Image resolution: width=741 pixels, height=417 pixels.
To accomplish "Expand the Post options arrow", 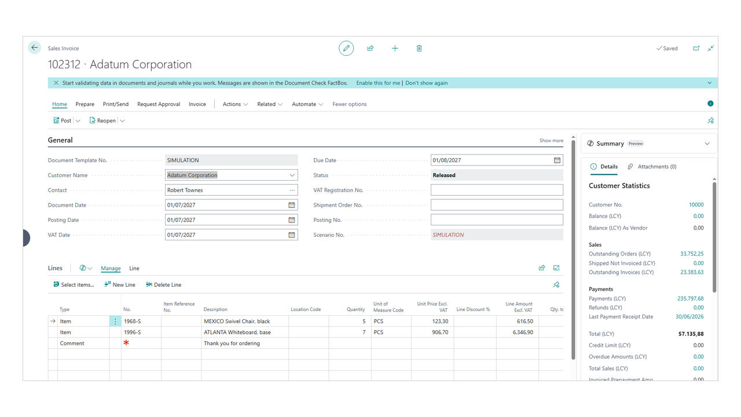I will [x=78, y=121].
